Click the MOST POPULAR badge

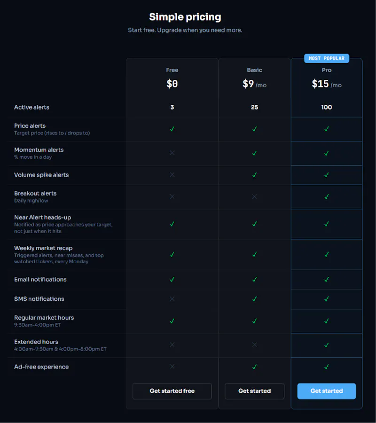click(326, 58)
